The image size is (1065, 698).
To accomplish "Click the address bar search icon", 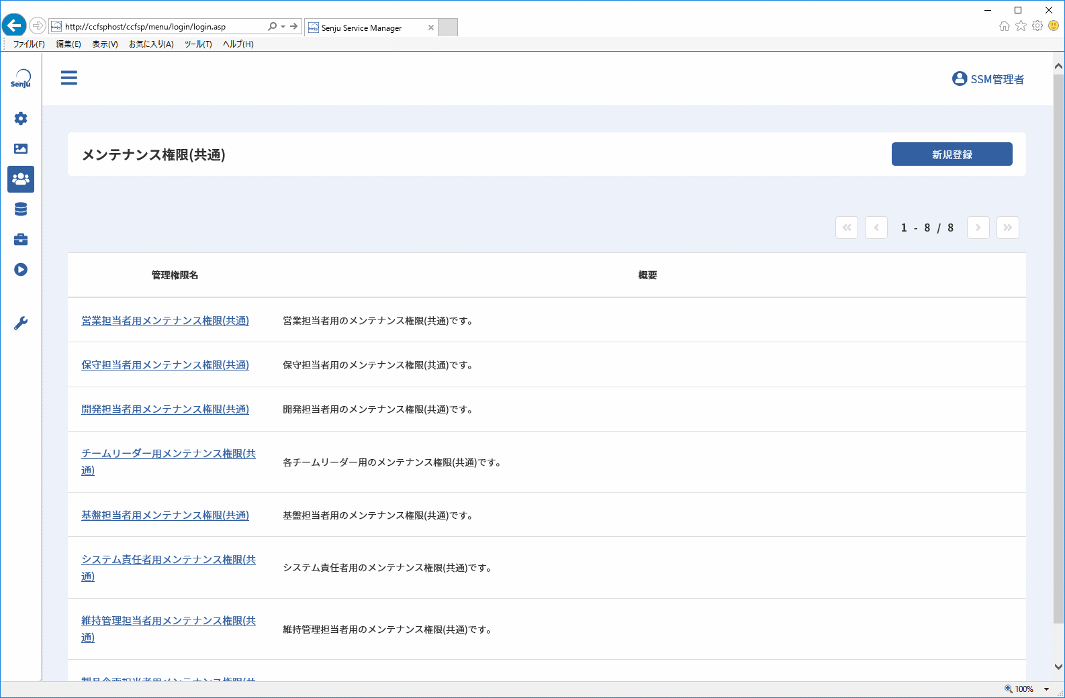I will point(272,27).
